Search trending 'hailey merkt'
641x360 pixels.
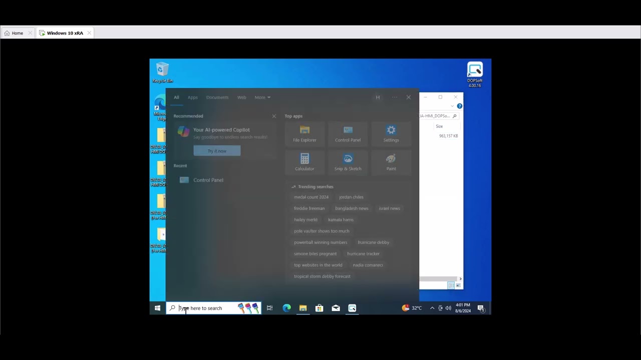pos(305,219)
